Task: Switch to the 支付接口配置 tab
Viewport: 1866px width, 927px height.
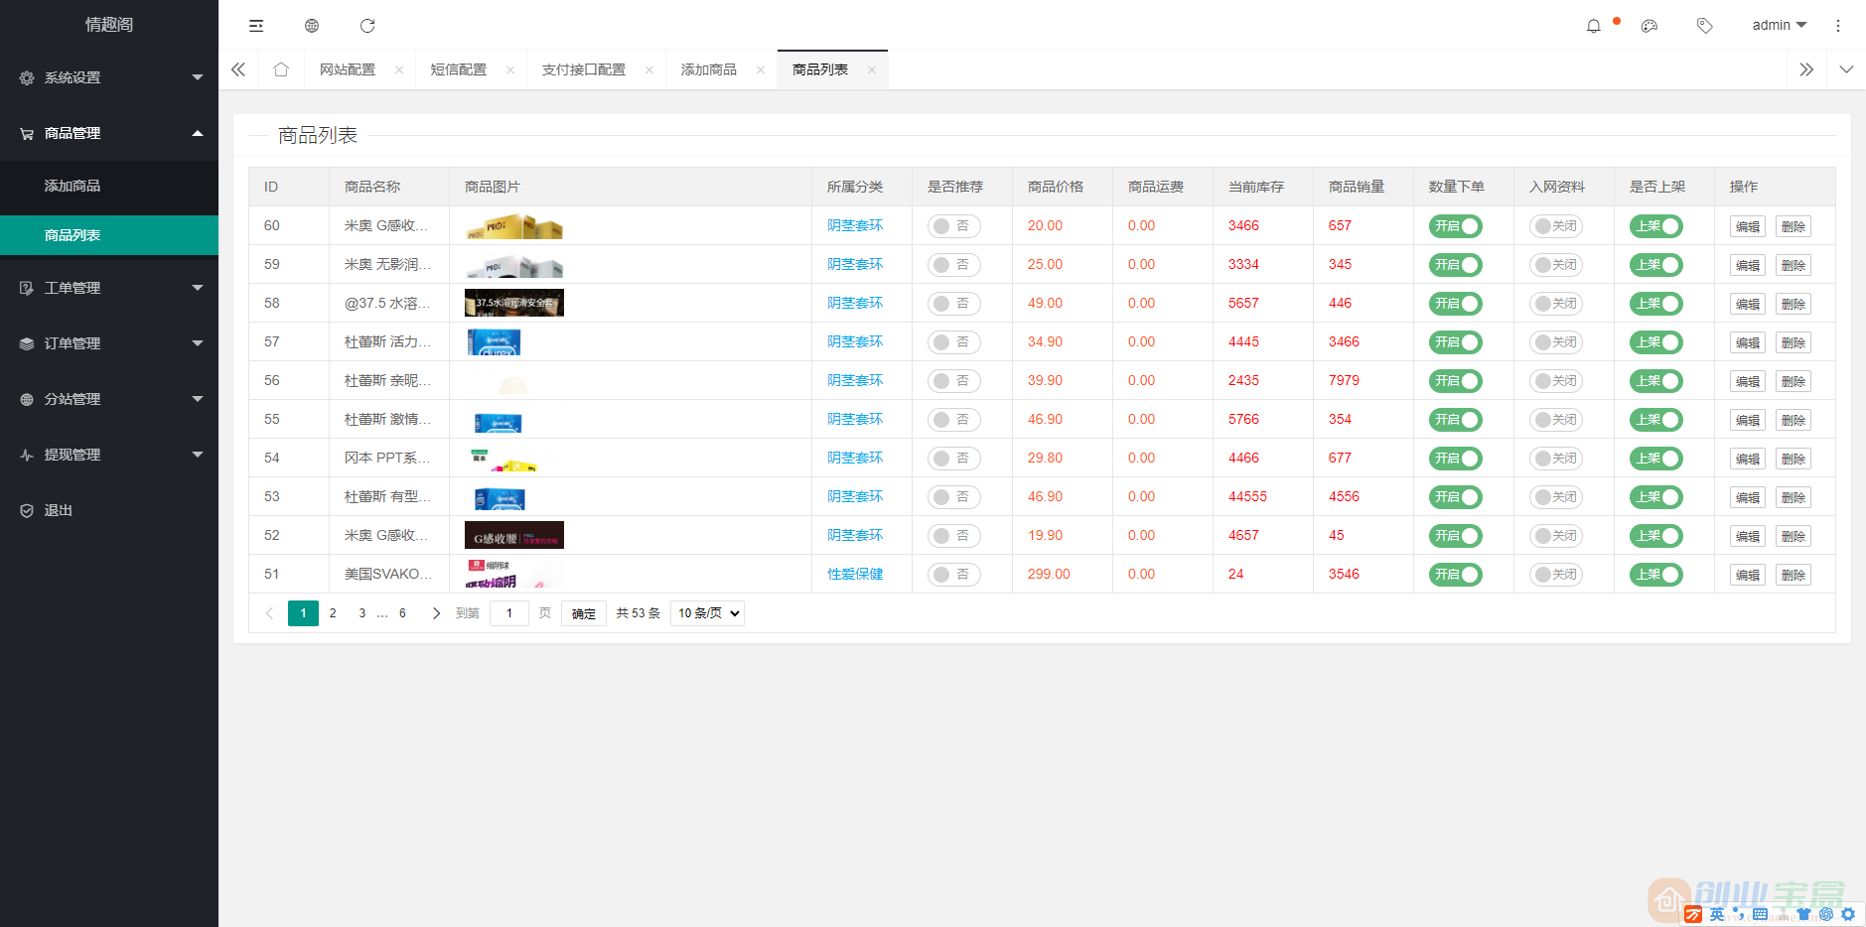Action: click(583, 68)
